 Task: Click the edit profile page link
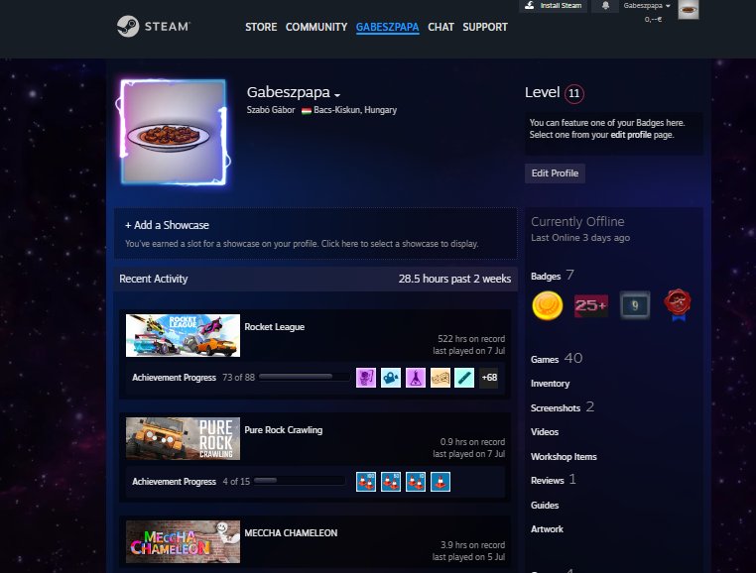click(631, 135)
